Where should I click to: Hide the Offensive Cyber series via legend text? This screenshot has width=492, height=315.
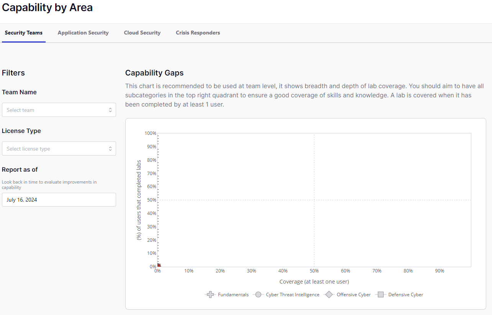coord(353,295)
